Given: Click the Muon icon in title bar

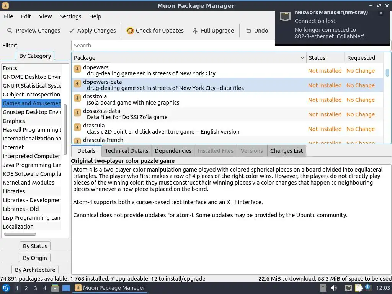Looking at the screenshot, I should (x=5, y=5).
